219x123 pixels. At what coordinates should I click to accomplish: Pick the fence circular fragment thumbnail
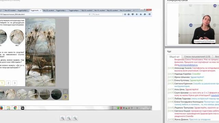tap(45, 94)
